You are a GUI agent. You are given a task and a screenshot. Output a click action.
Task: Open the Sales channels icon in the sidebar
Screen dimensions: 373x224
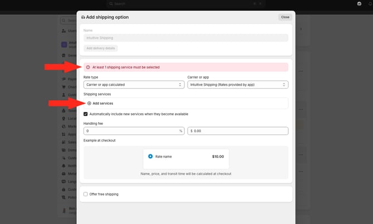63,142
